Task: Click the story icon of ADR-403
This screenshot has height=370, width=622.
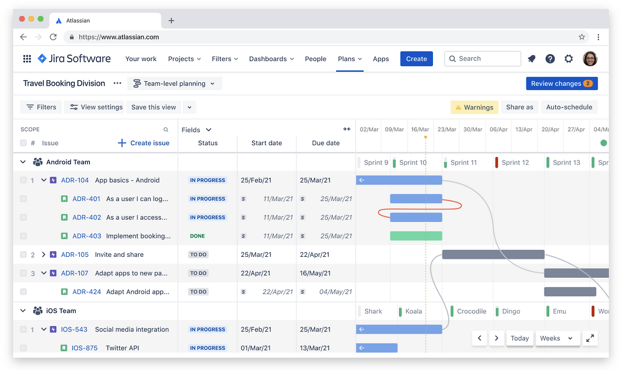Action: click(x=64, y=236)
